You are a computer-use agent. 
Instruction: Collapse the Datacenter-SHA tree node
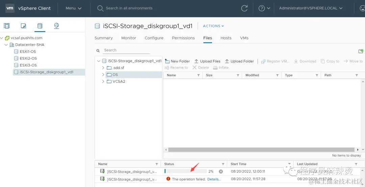6,45
